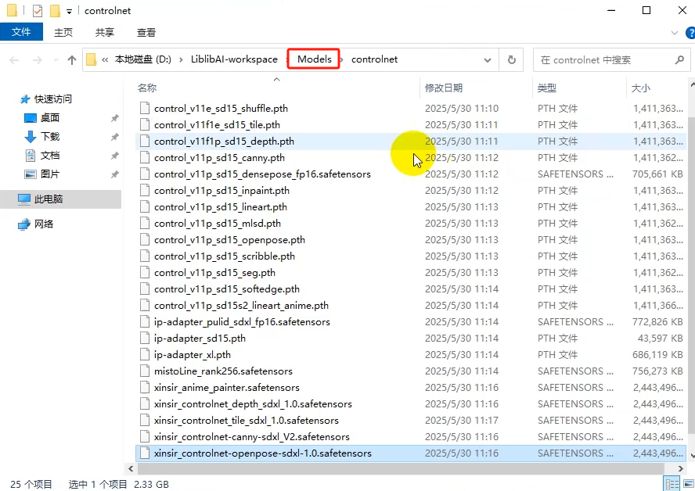
Task: Expand the ribbon using the chevron
Action: click(x=675, y=32)
